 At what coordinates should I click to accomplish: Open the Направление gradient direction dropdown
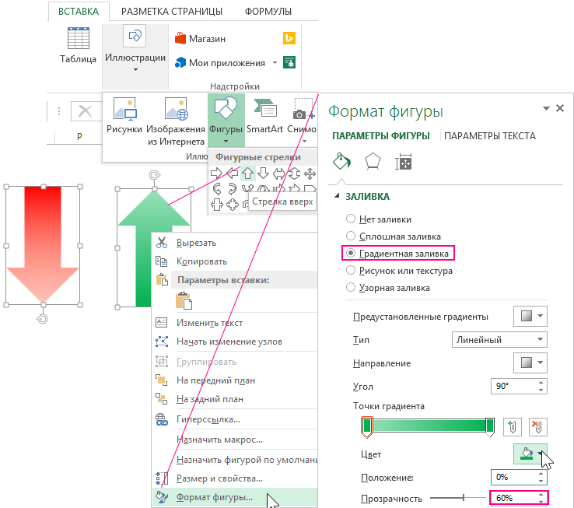tap(530, 363)
